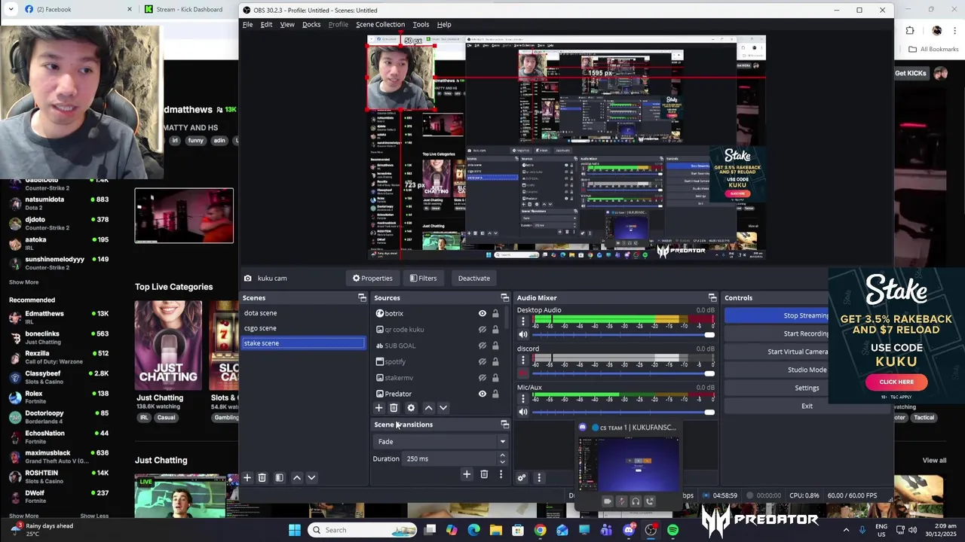Screen dimensions: 965x542
Task: Open the Edit menu in OBS
Action: pyautogui.click(x=266, y=24)
